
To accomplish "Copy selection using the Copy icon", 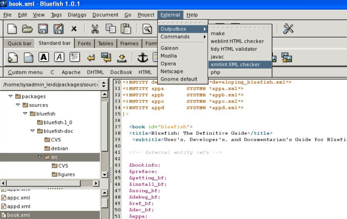I will (110, 28).
